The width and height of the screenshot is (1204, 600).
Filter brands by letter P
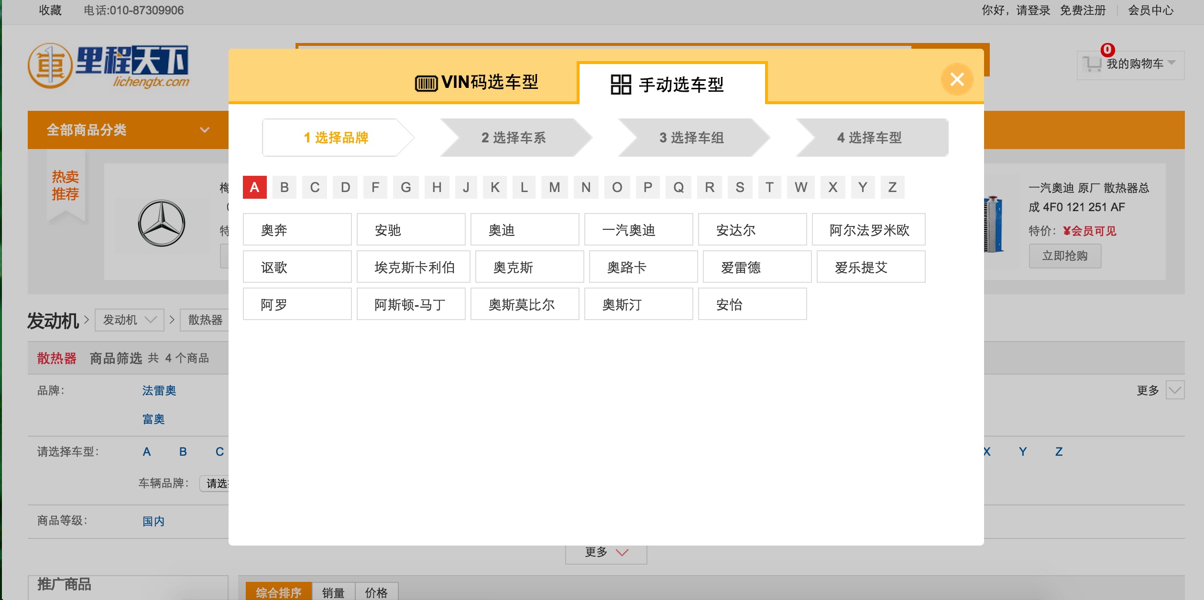click(648, 187)
